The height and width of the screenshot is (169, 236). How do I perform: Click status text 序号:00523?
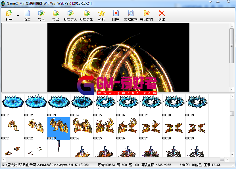[x=106, y=165]
